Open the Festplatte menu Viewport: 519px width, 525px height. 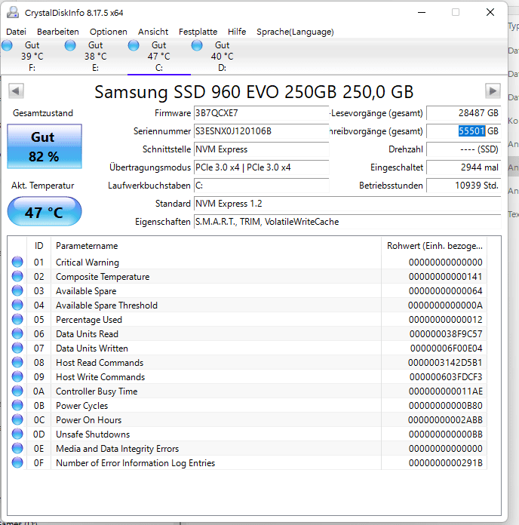[198, 32]
